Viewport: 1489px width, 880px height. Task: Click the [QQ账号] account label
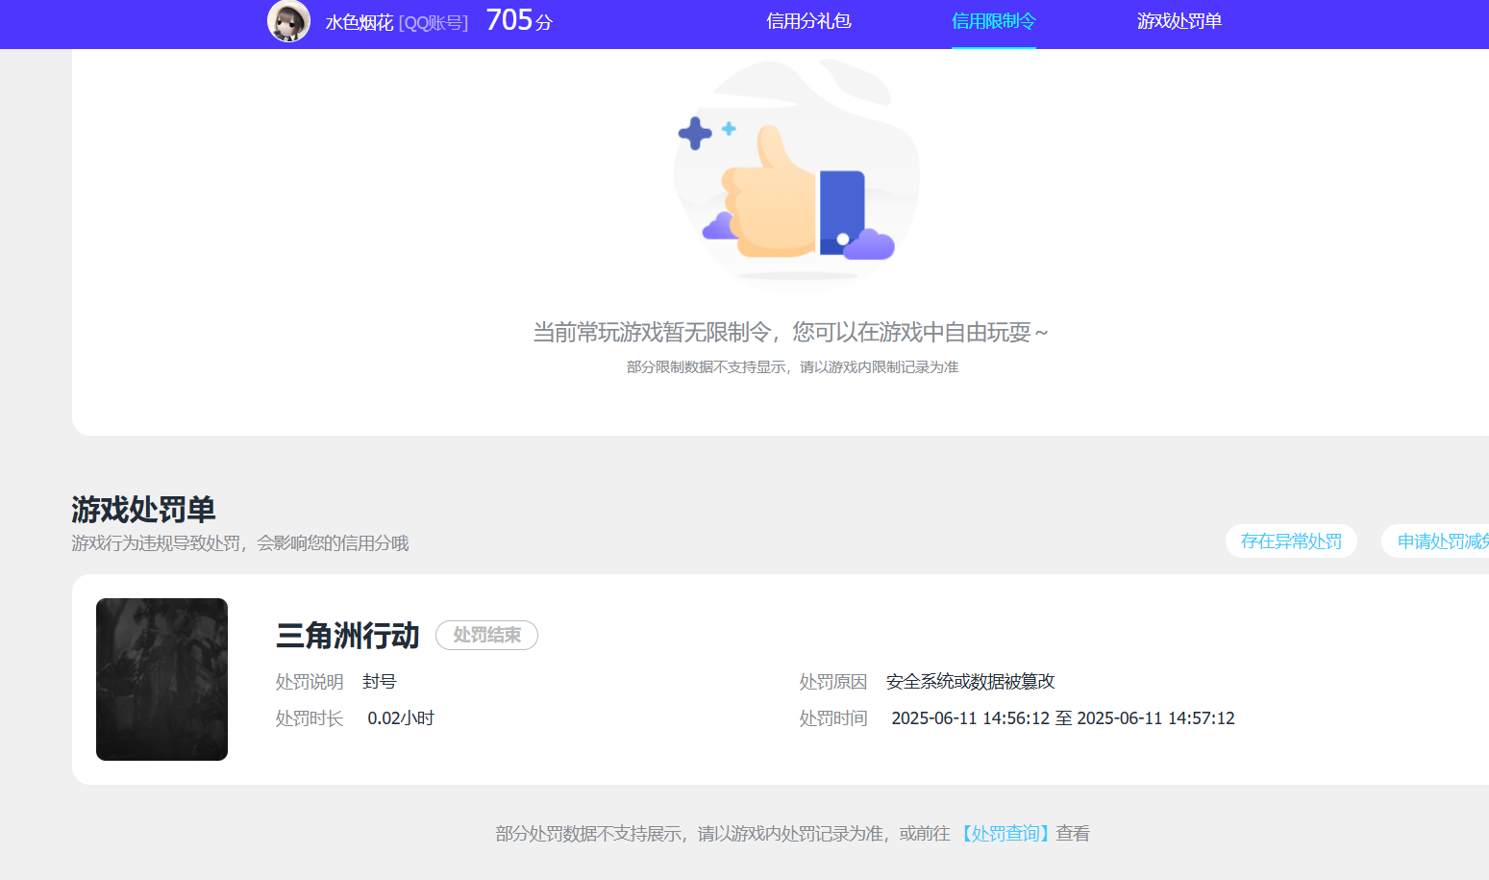pyautogui.click(x=434, y=22)
